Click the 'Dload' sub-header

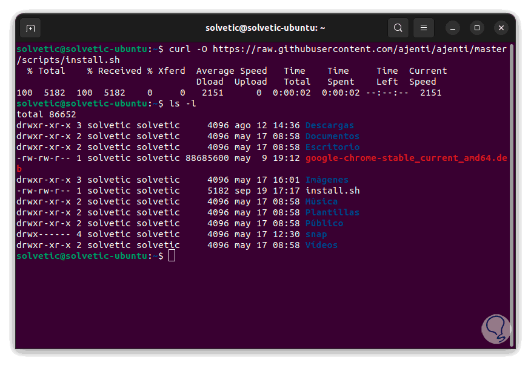[210, 82]
